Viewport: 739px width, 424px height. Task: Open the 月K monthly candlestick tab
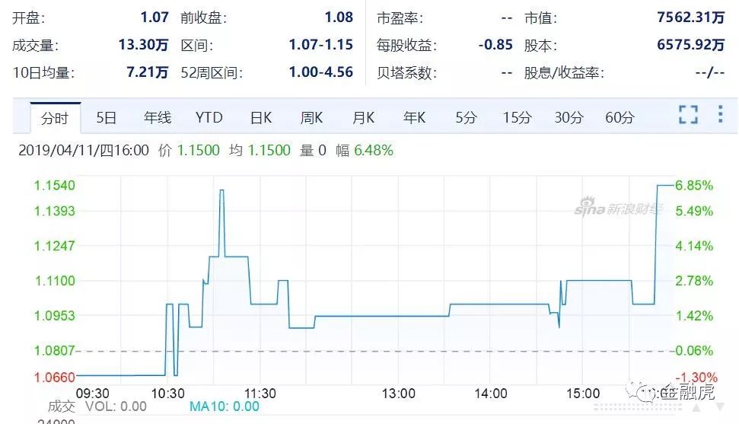coord(363,118)
